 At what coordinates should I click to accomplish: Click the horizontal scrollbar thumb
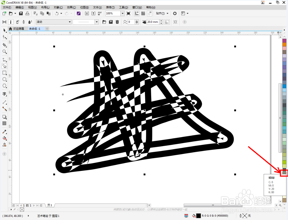213,205
